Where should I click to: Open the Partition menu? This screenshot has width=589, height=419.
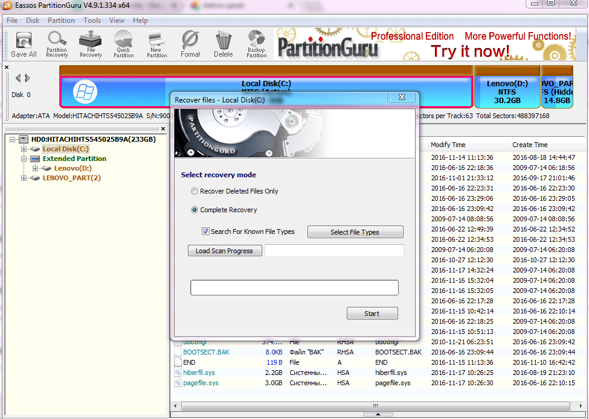pyautogui.click(x=61, y=20)
